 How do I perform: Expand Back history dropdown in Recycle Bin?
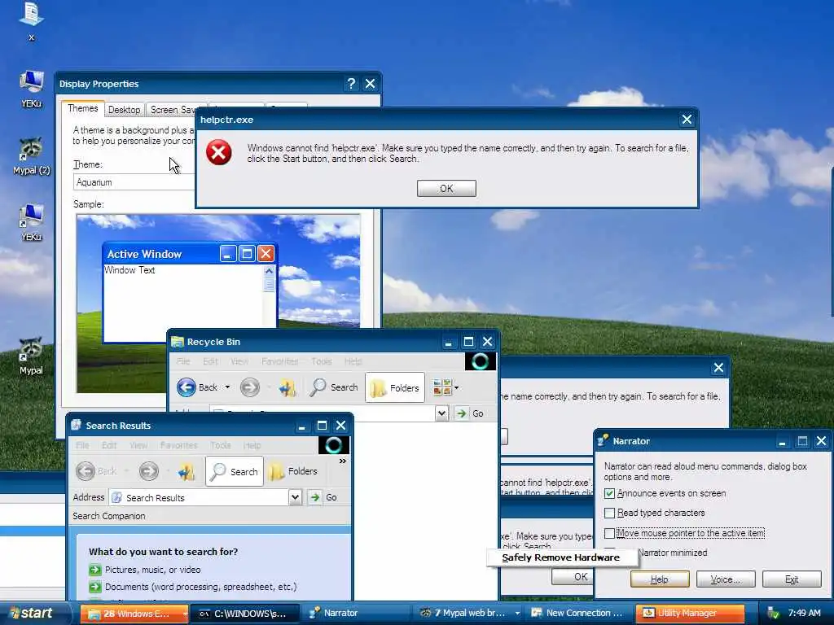point(227,387)
